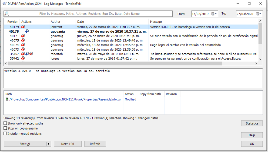Open the To date picker dropdown
The image size is (268, 152).
259,14
